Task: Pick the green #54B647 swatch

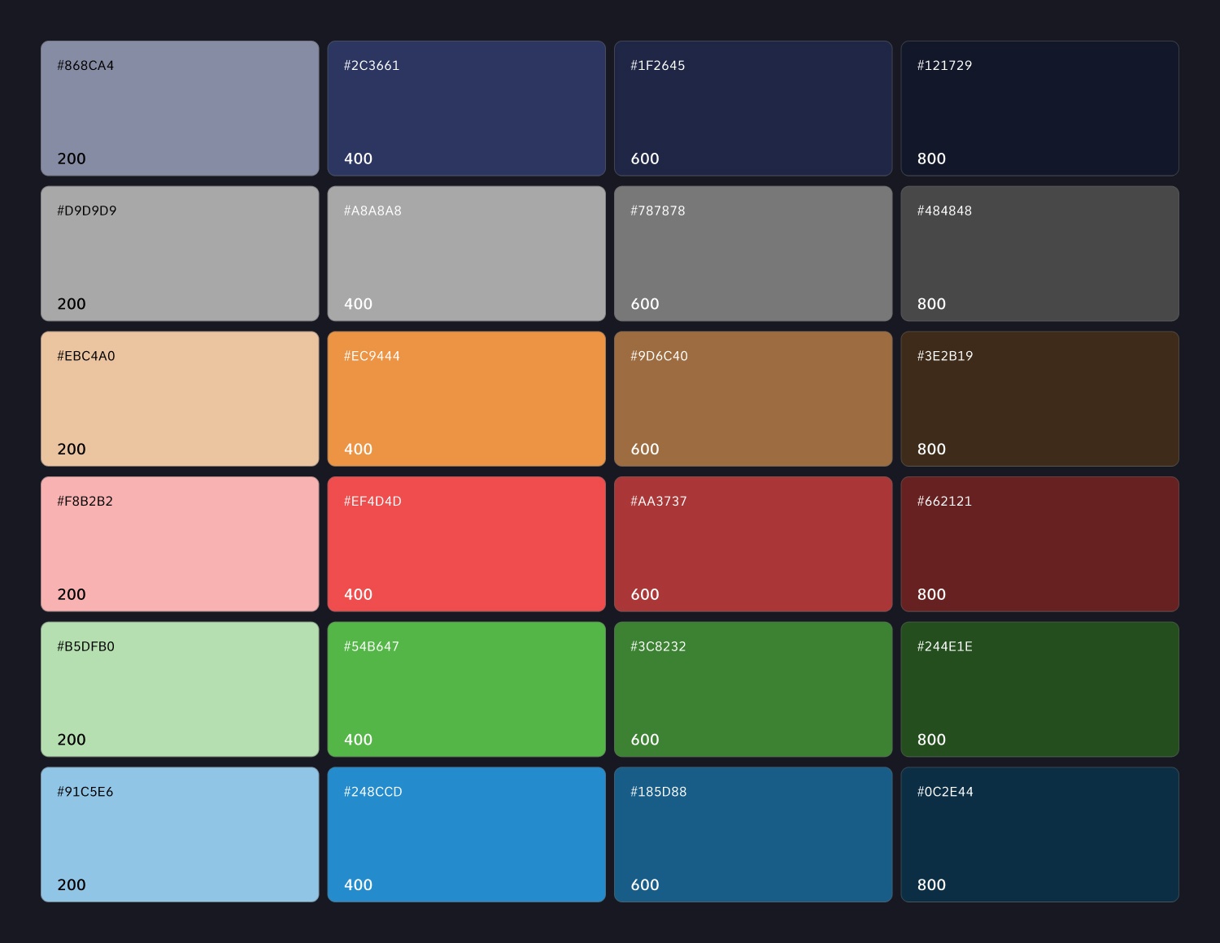Action: (x=466, y=689)
